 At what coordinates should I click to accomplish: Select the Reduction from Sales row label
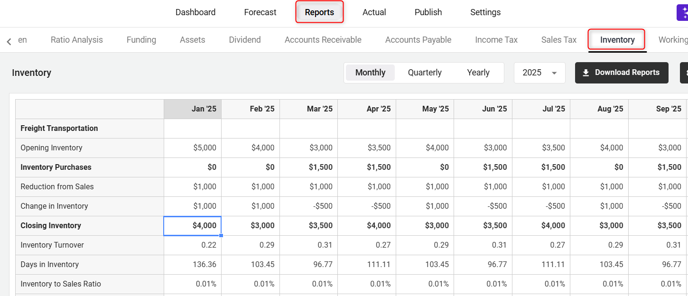pyautogui.click(x=90, y=187)
